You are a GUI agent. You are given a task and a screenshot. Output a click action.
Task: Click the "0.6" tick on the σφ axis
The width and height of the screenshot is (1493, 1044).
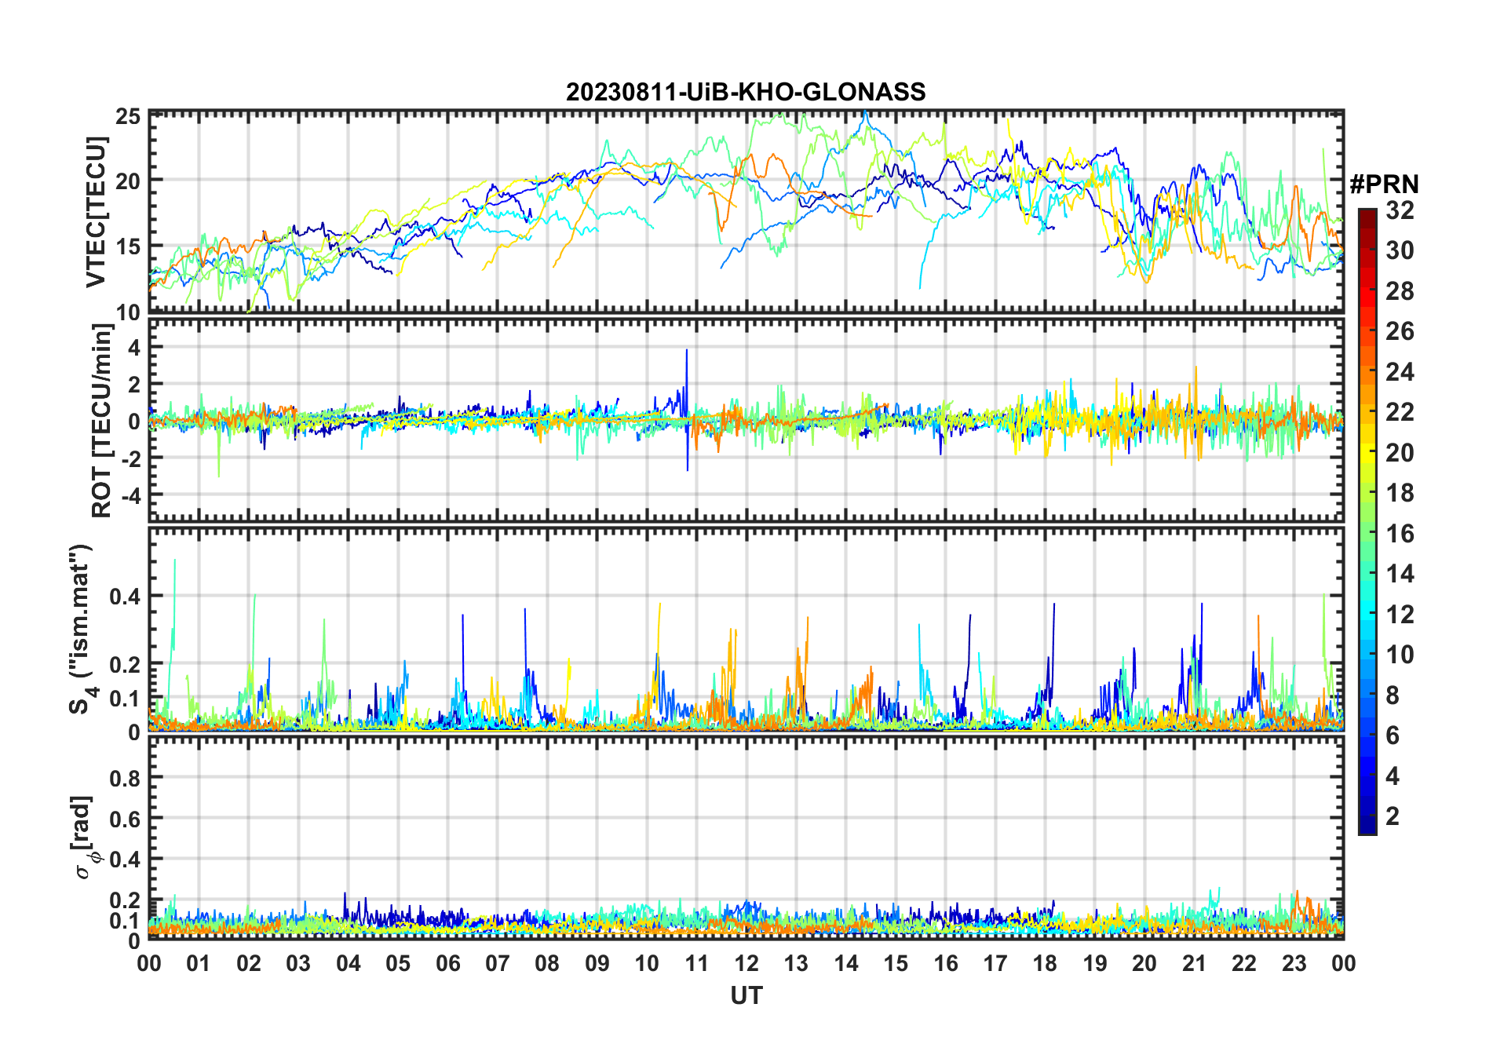click(125, 819)
